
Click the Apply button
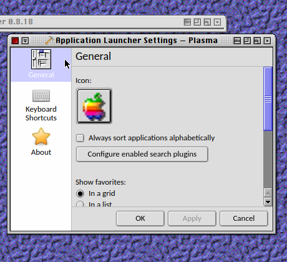click(x=192, y=218)
